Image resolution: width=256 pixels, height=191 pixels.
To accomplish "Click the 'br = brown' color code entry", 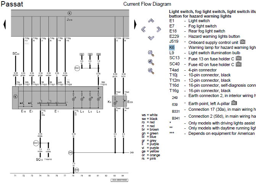I will 150,129.
